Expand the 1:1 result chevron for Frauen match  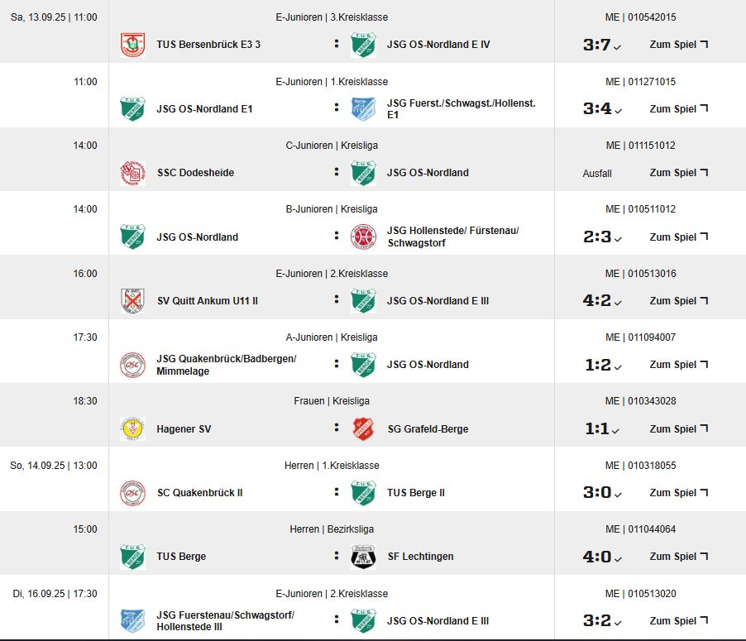tap(615, 431)
